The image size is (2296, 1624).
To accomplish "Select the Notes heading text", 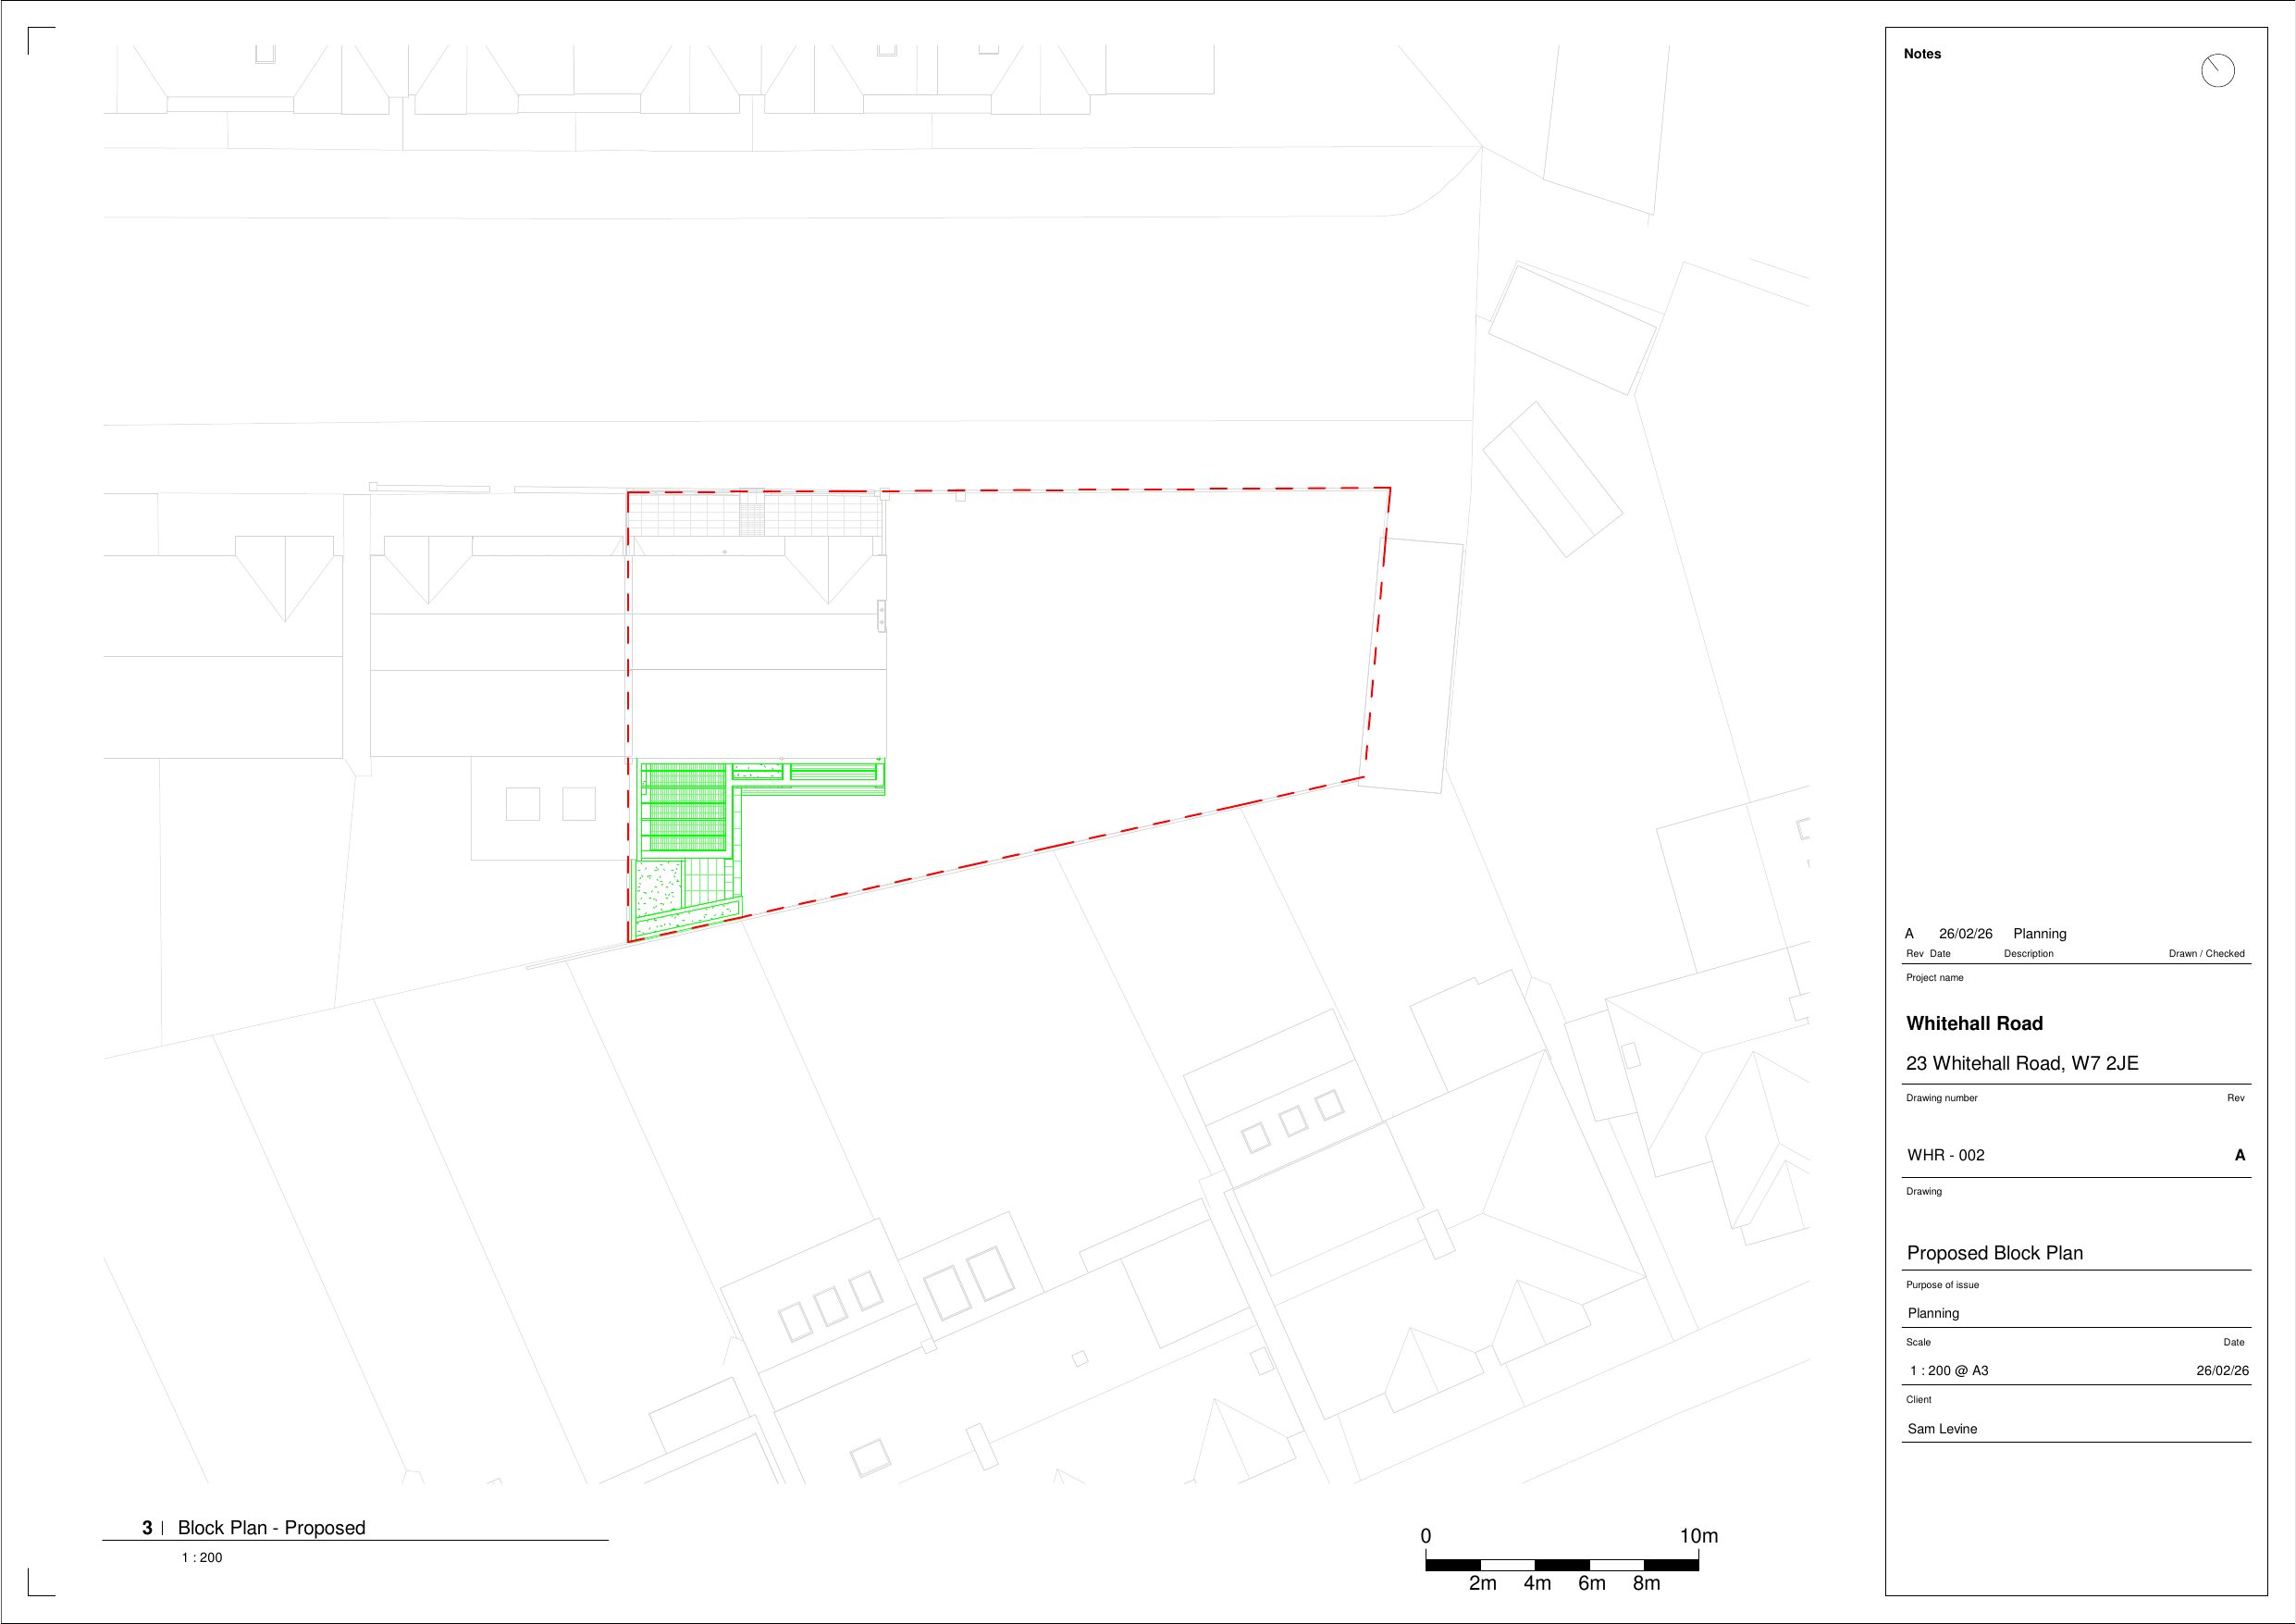I will pyautogui.click(x=1922, y=54).
